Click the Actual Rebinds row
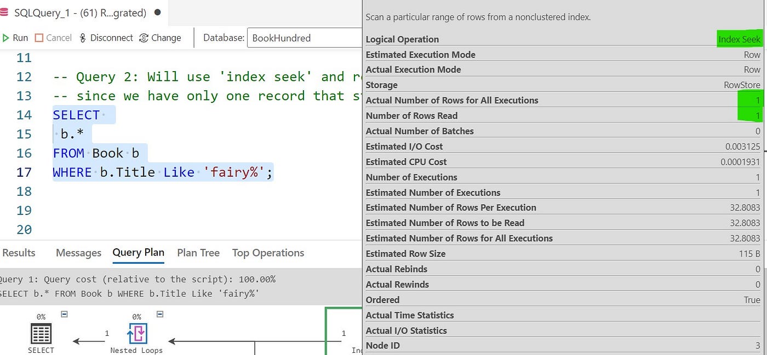This screenshot has width=767, height=355. 563,269
